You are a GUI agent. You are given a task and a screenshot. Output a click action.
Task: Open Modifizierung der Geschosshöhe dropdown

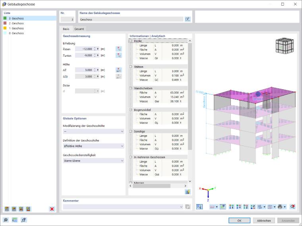pyautogui.click(x=93, y=132)
